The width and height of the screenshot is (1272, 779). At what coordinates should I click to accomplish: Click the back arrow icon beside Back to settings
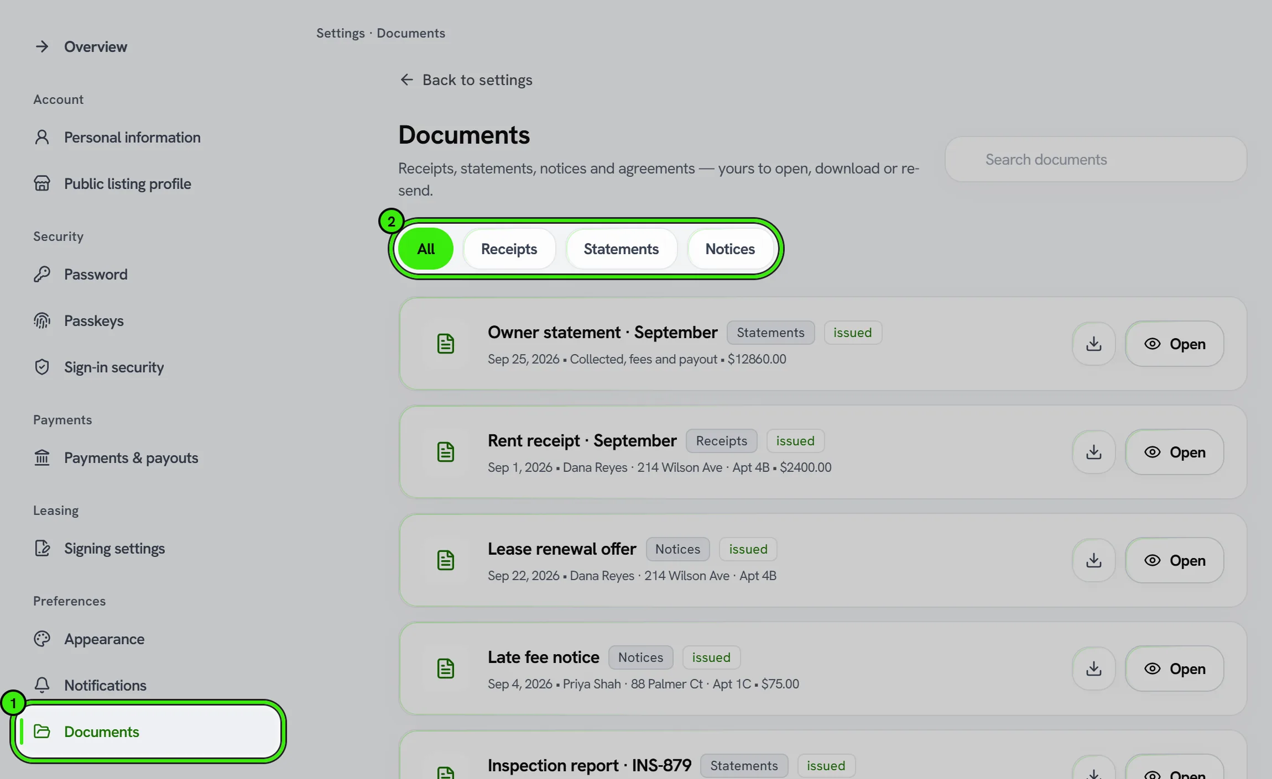click(406, 80)
